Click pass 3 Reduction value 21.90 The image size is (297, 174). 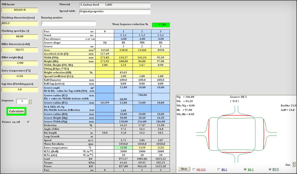click(x=160, y=125)
